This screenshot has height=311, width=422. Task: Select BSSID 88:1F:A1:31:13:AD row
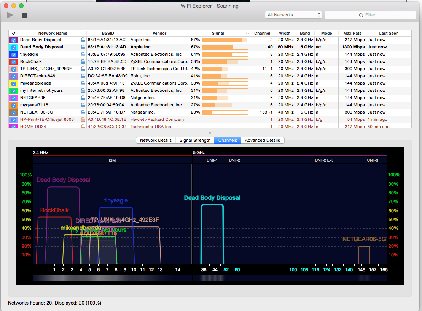click(x=210, y=47)
